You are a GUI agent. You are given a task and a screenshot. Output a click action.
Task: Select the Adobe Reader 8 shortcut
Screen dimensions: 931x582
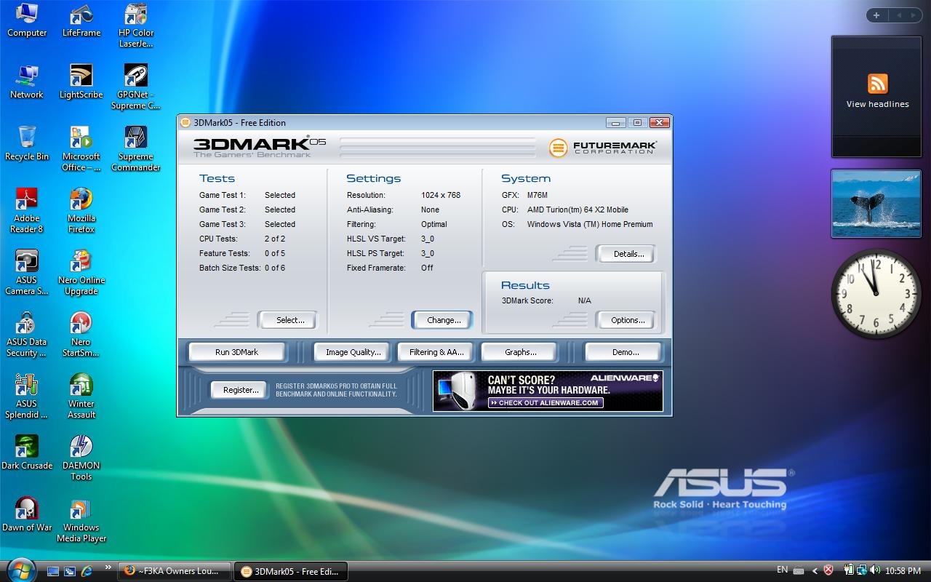point(27,211)
